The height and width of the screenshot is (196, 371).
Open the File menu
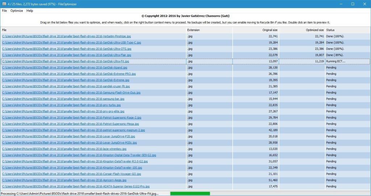[x=4, y=11]
